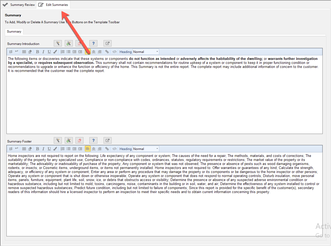Enable center alignment in Summary Footer toolbar
Viewport: 331px width, 246px height.
click(x=94, y=149)
